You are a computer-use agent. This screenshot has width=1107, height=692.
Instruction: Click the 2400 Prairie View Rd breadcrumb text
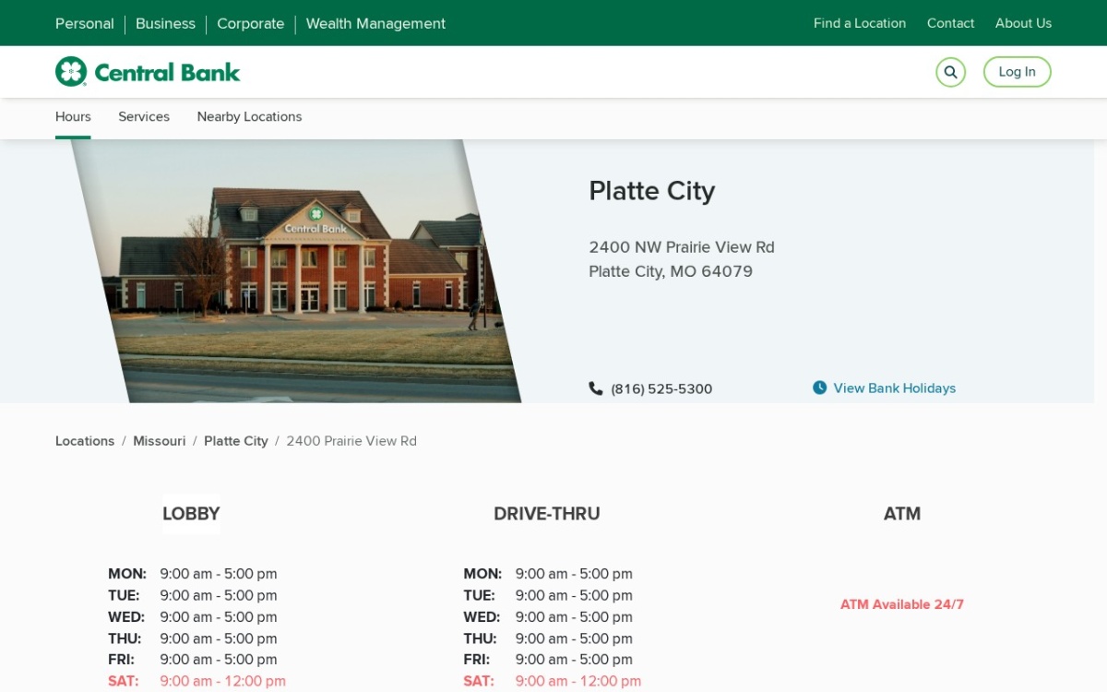pos(351,441)
